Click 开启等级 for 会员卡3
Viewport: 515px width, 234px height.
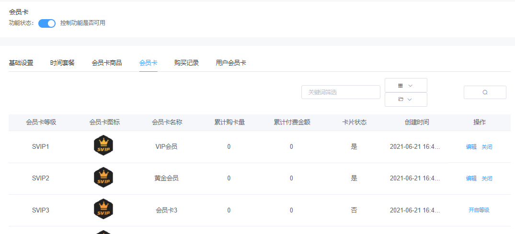coord(479,210)
